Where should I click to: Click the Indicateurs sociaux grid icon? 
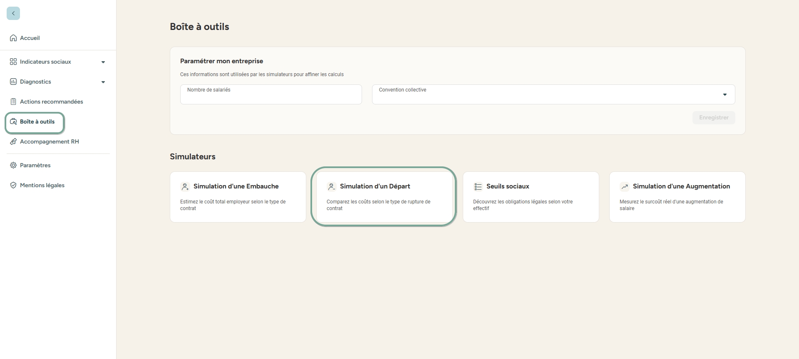point(13,62)
